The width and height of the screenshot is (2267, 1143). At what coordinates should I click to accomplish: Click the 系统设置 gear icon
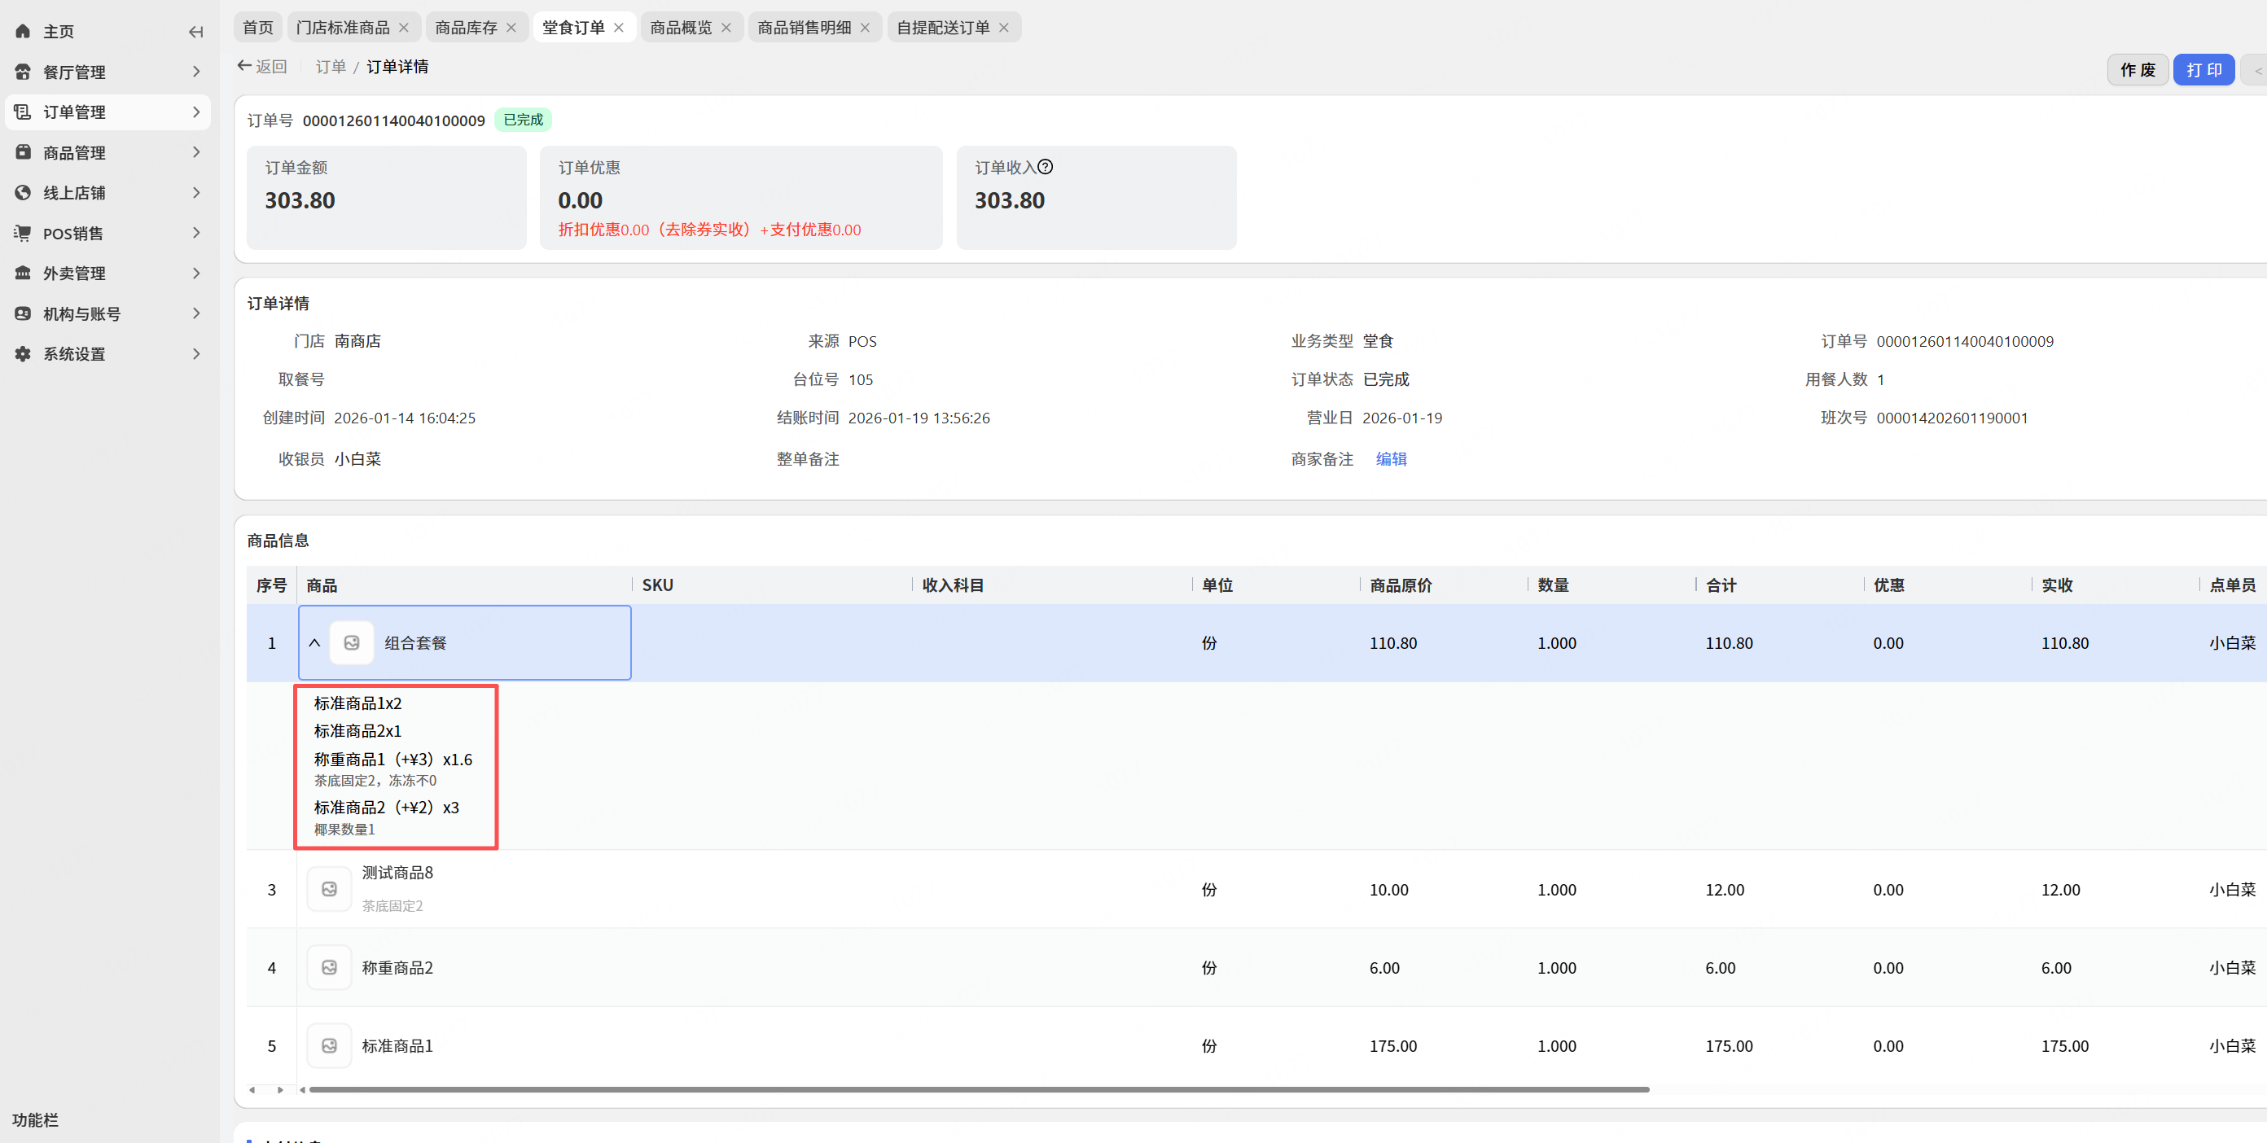[23, 353]
